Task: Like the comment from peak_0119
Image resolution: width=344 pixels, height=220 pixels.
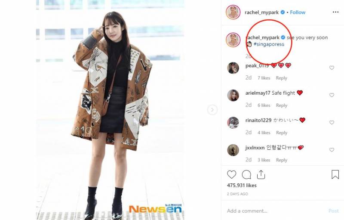Action: [x=332, y=68]
